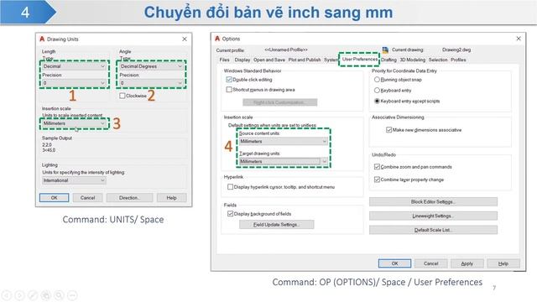Open see all slides icon
This screenshot has height=302, width=537.
pos(46,295)
